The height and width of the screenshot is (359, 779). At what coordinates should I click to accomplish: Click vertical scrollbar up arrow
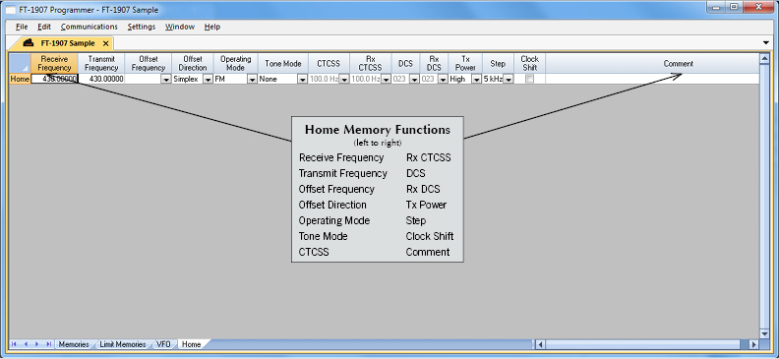pyautogui.click(x=765, y=59)
